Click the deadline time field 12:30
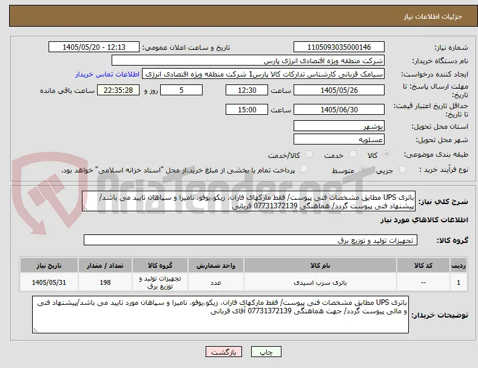This screenshot has height=368, width=478. [247, 90]
